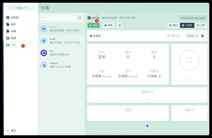Click the build task webpack icon

[44, 41]
